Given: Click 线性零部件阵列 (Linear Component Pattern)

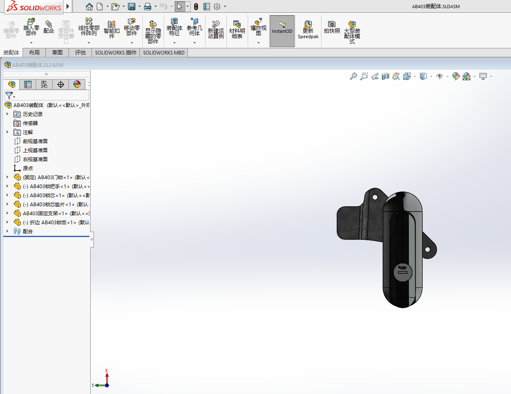Looking at the screenshot, I should [89, 27].
